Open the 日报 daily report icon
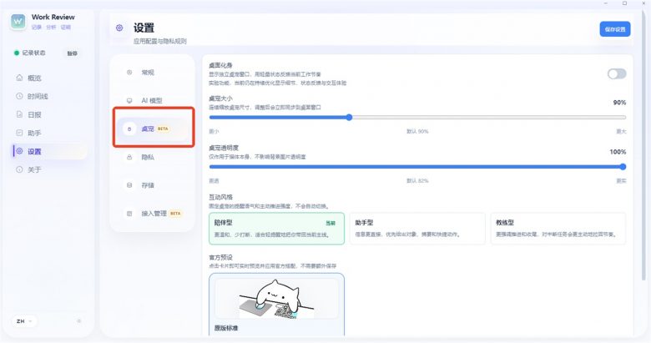651x343 pixels. pyautogui.click(x=19, y=114)
